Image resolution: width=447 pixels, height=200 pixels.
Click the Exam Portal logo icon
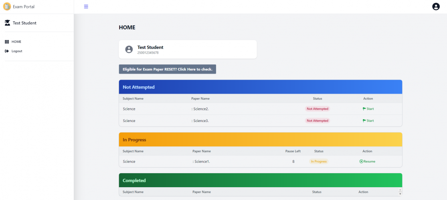tap(7, 6)
